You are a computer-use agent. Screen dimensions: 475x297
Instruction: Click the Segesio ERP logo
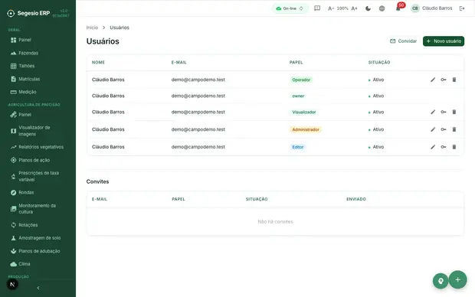[29, 13]
